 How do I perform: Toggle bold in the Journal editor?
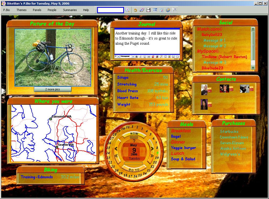tap(136, 57)
